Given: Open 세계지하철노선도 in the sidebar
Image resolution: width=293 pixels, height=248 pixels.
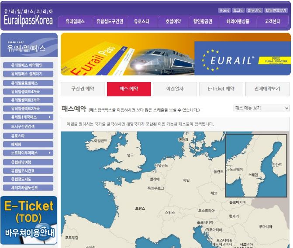Looking at the screenshot, I should coord(28,188).
